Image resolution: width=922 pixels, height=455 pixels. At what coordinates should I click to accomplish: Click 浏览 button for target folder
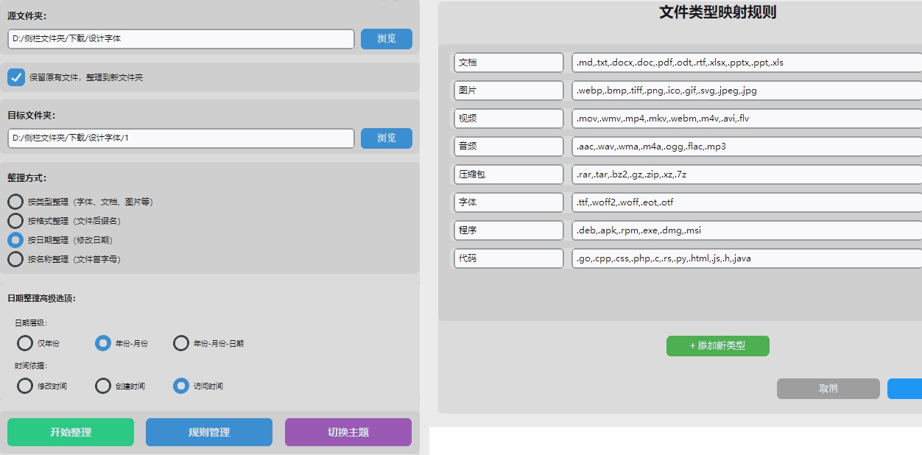pyautogui.click(x=386, y=138)
